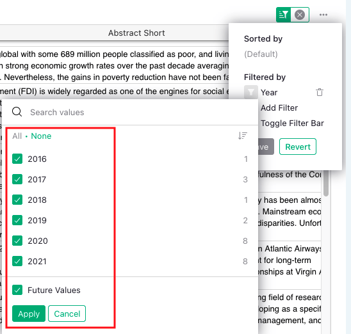Image resolution: width=351 pixels, height=334 pixels.
Task: Click the funnel icon next to Year
Action: pos(251,92)
